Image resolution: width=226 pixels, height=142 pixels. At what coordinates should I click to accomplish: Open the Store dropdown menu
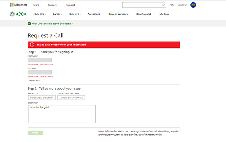(x=37, y=5)
